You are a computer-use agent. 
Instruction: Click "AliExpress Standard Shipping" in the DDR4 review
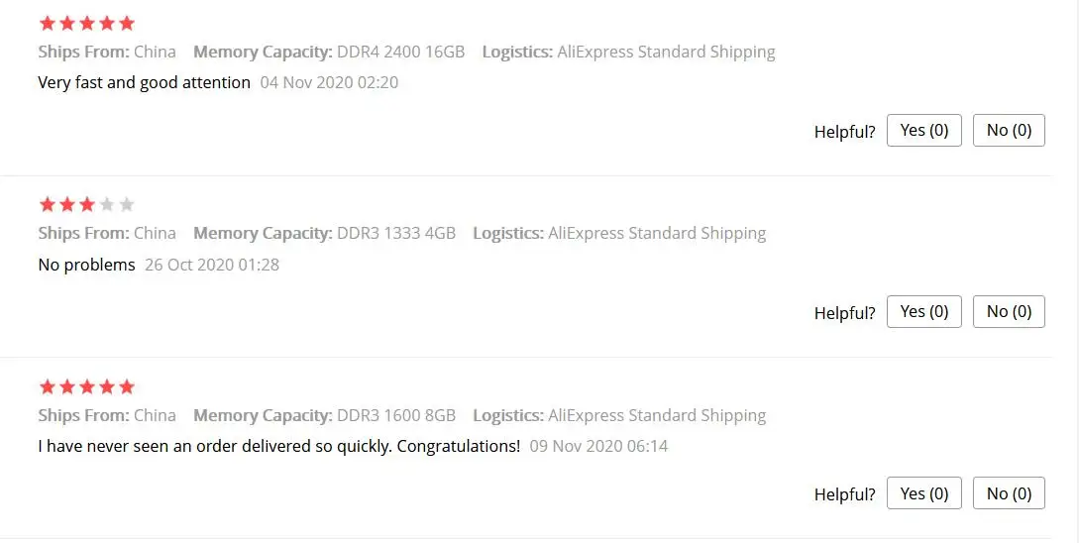click(666, 52)
